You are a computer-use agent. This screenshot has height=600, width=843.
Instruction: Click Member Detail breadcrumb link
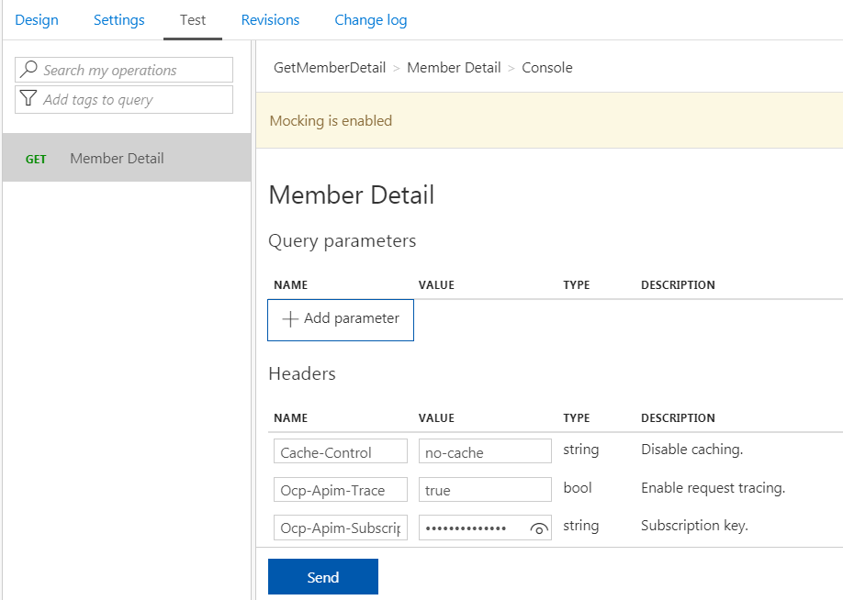pyautogui.click(x=454, y=68)
